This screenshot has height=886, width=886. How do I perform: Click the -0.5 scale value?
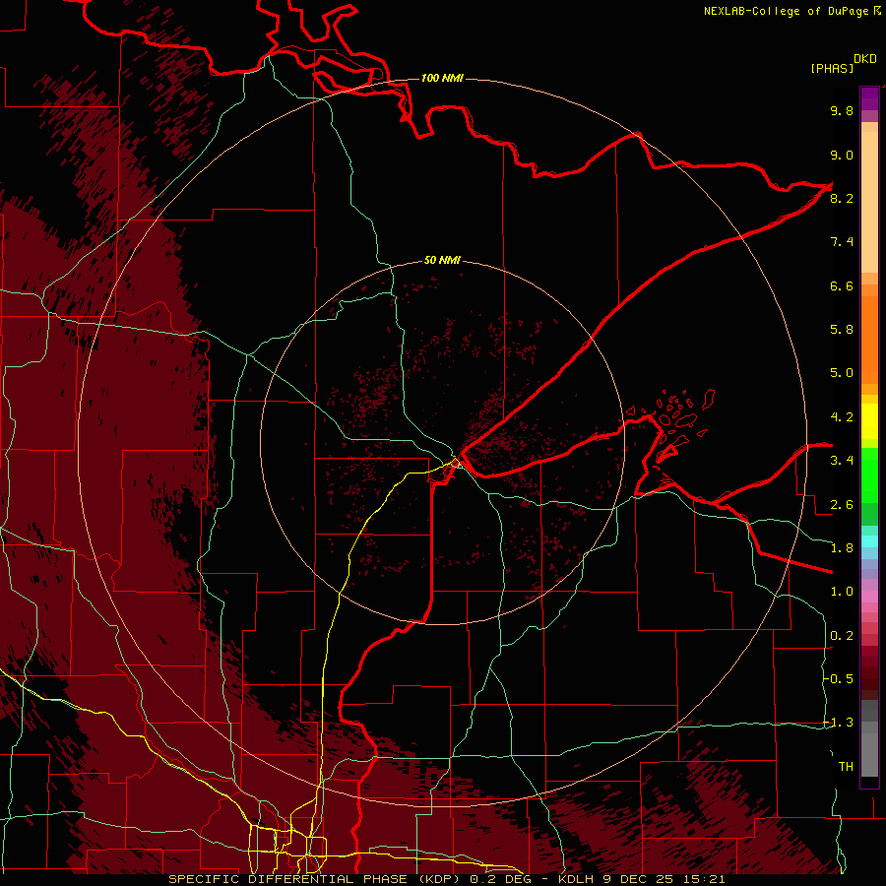[x=839, y=679]
